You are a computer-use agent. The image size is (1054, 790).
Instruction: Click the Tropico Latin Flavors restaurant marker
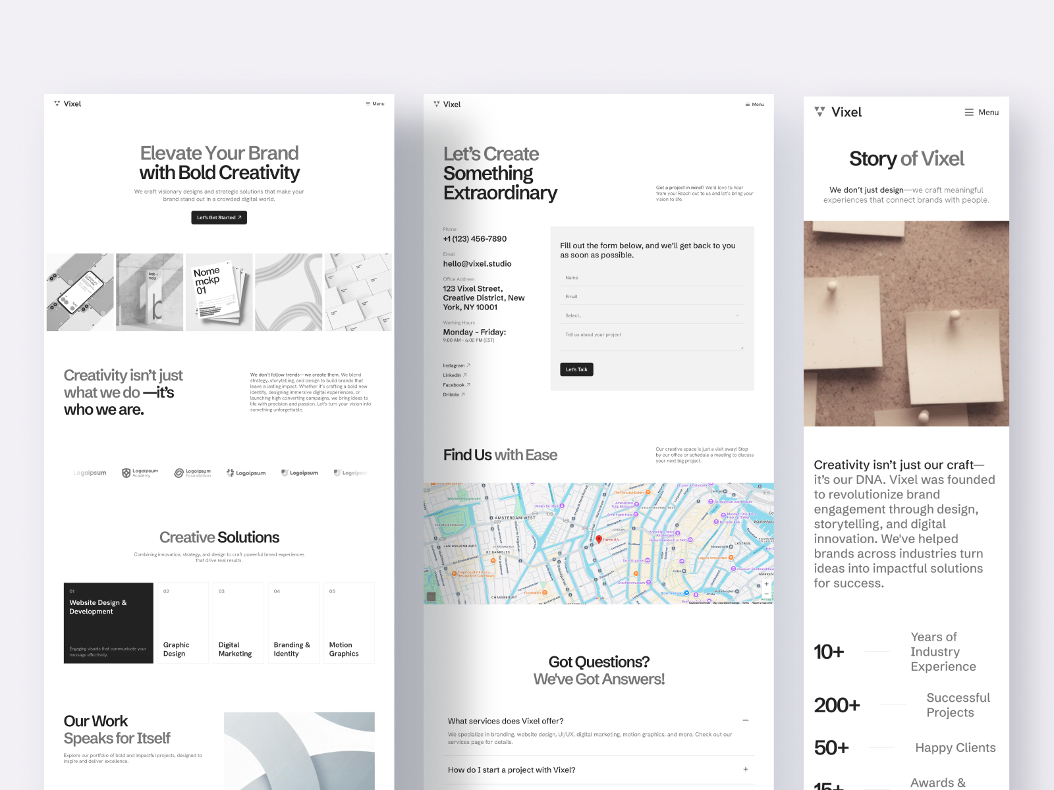click(x=455, y=573)
